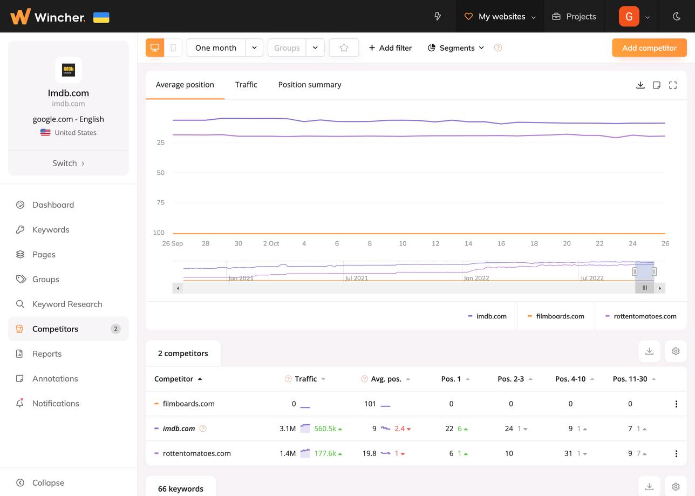Click the Segments help question mark
Image resolution: width=695 pixels, height=496 pixels.
(x=498, y=48)
